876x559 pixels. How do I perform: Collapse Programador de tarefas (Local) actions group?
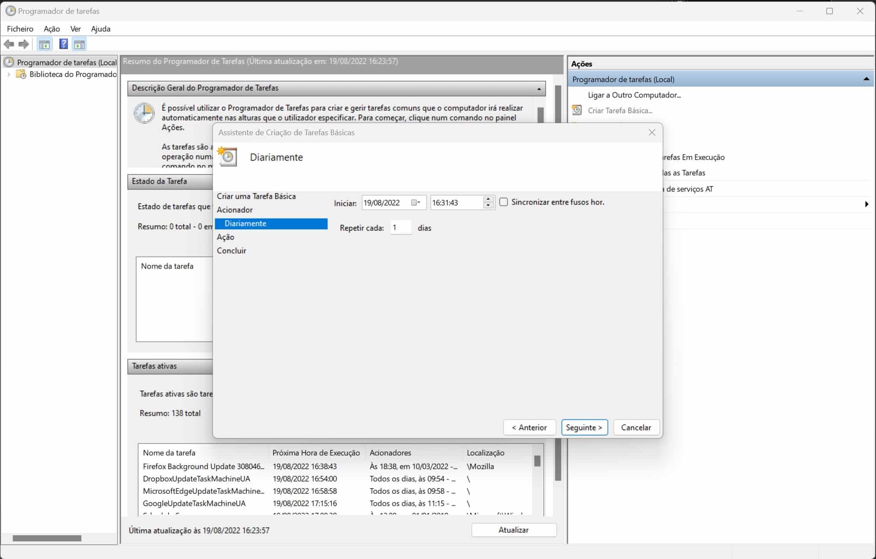click(x=866, y=79)
